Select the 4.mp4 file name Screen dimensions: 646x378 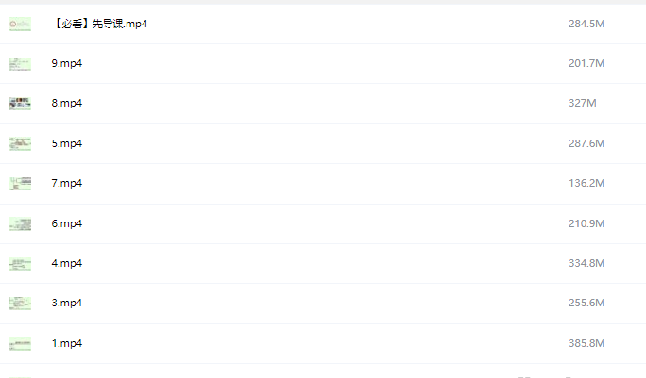point(66,264)
